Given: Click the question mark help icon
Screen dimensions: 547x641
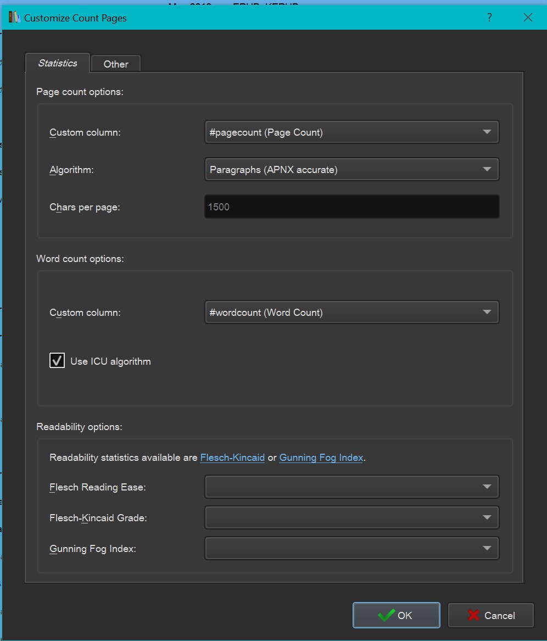Looking at the screenshot, I should pyautogui.click(x=489, y=18).
